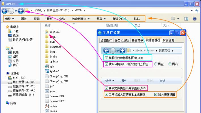201x113 pixels.
Task: Click 粘贴 in the explorer toolbar
Action: click(x=137, y=19)
